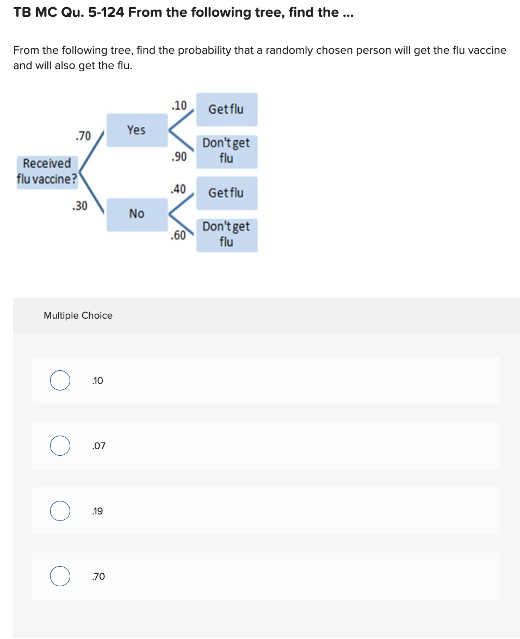This screenshot has height=639, width=520.
Task: Click the 'Received flu vaccine?' root node
Action: (x=47, y=171)
